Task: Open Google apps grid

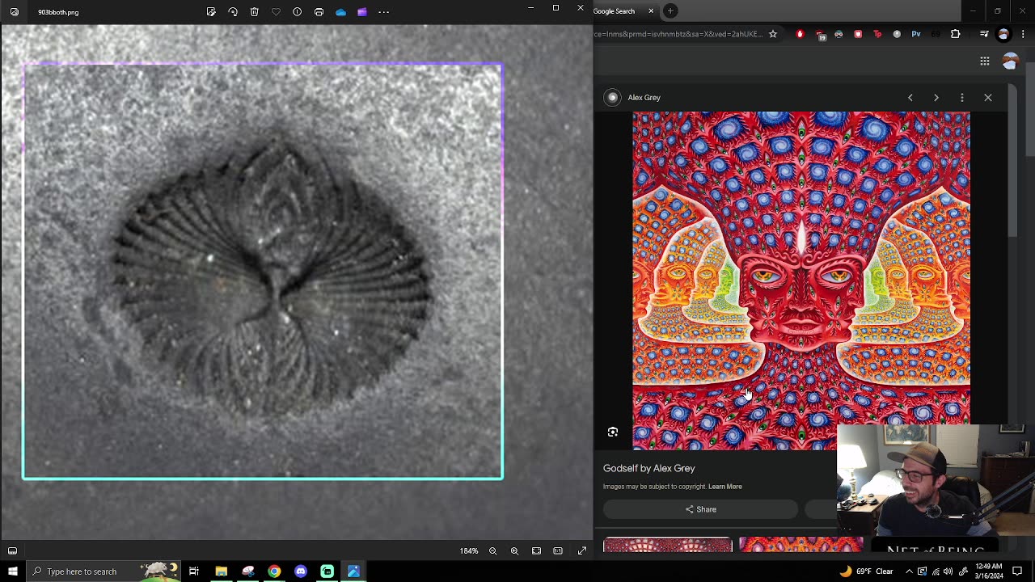Action: tap(985, 61)
